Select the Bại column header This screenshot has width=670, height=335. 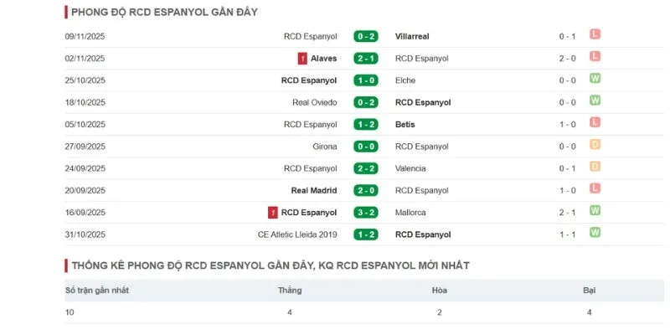[x=589, y=291]
